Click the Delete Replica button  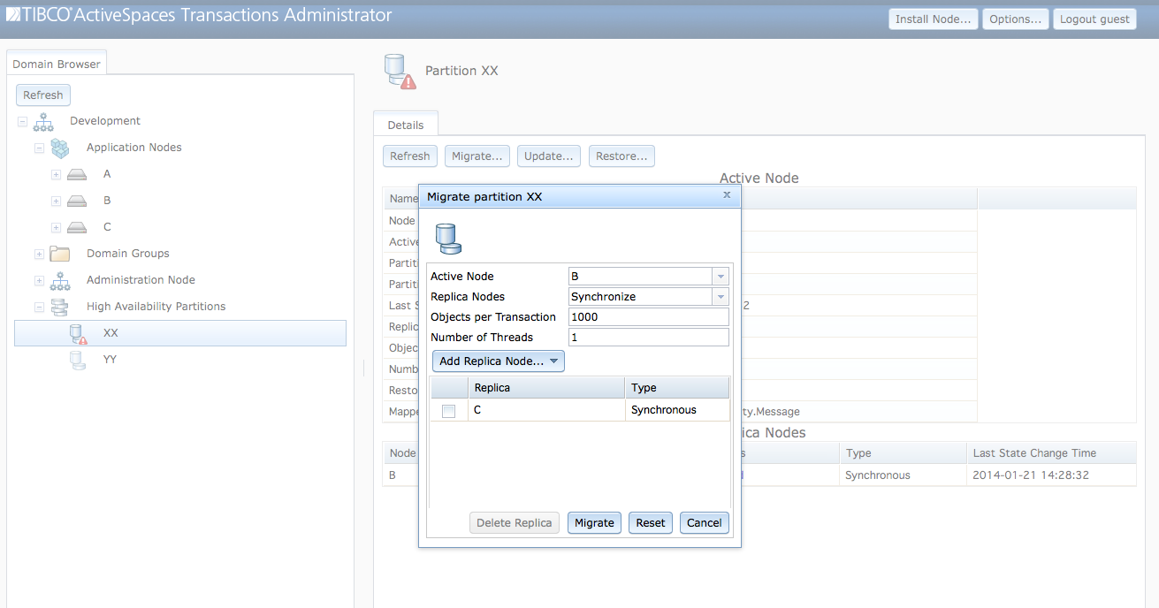(515, 522)
